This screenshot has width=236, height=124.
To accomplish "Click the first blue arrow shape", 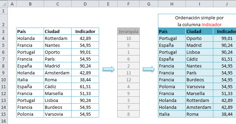I will [108, 69].
